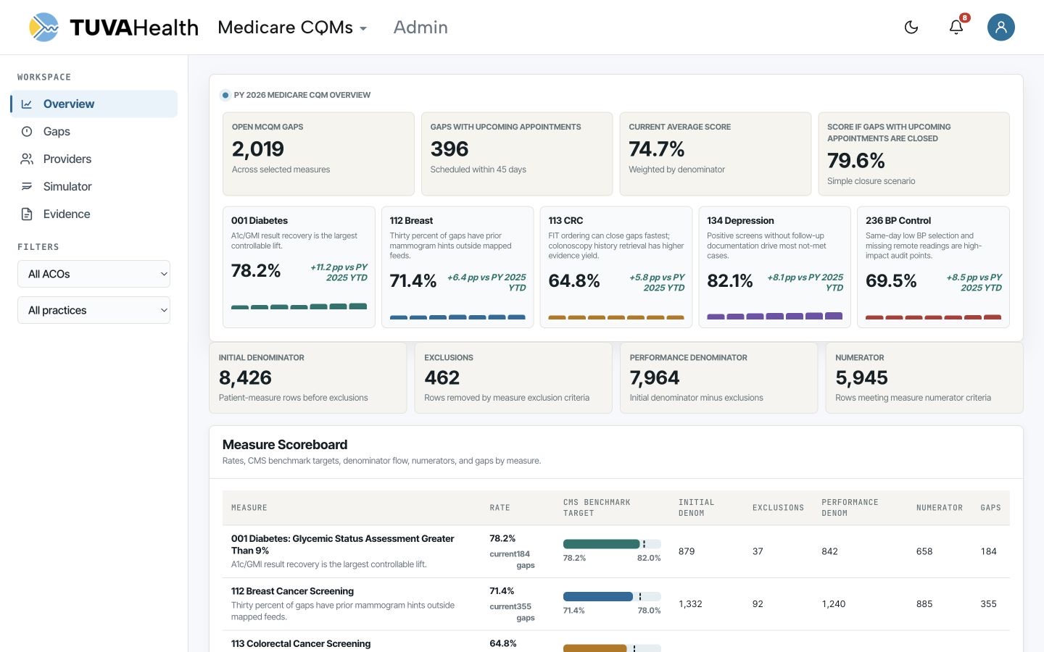1044x652 pixels.
Task: Open the 113 CRC measure card
Action: [616, 267]
